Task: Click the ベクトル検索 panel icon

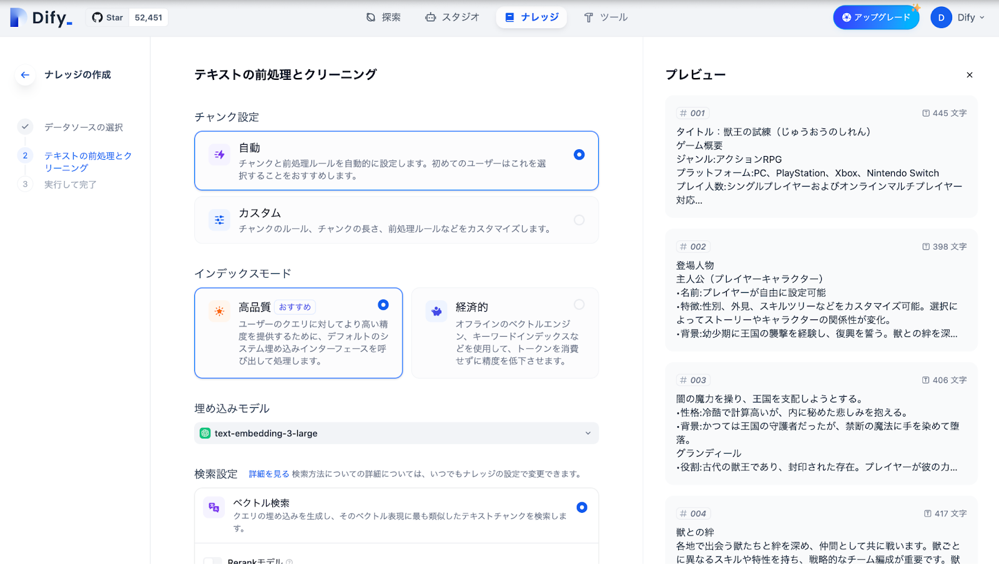Action: click(x=214, y=508)
